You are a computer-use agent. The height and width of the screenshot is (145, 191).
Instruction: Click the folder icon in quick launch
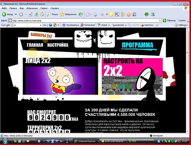(28, 141)
